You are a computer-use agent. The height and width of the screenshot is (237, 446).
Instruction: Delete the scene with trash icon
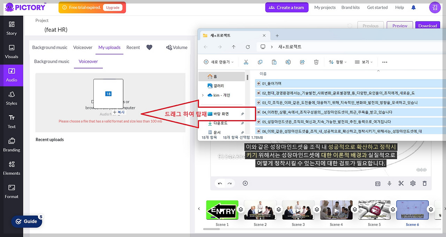tap(424, 183)
